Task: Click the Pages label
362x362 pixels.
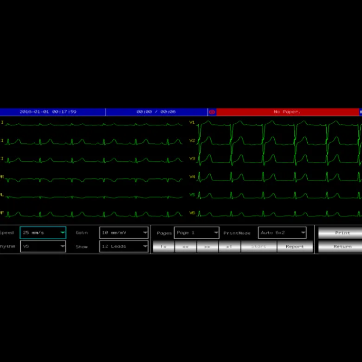Action: (x=164, y=233)
